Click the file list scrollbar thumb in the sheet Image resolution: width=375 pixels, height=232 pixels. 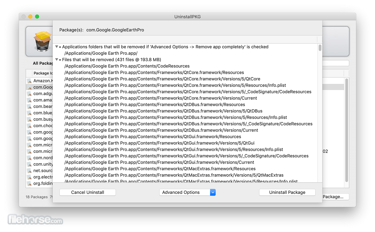click(x=320, y=48)
